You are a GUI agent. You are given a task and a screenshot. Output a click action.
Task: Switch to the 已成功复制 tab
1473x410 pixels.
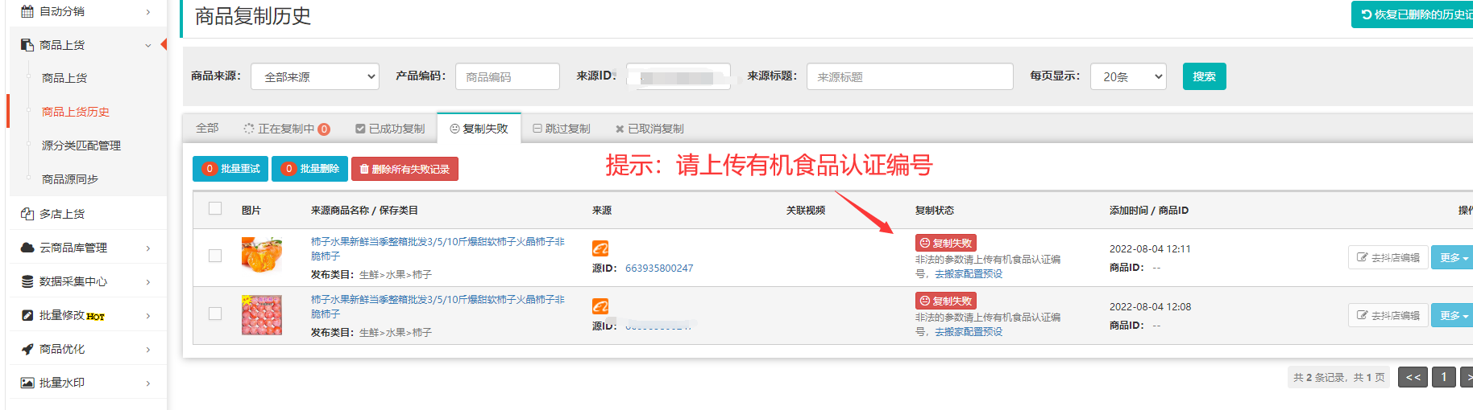click(x=390, y=129)
